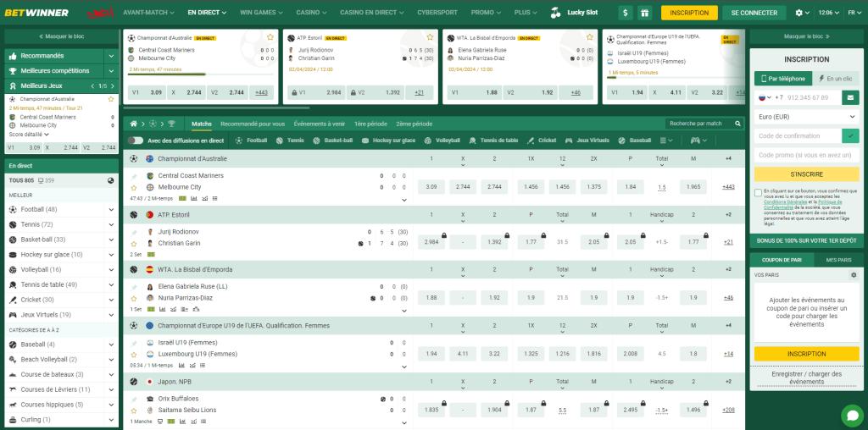868x430 pixels.
Task: Click Enregistrer / charger des événements
Action: coord(806,378)
